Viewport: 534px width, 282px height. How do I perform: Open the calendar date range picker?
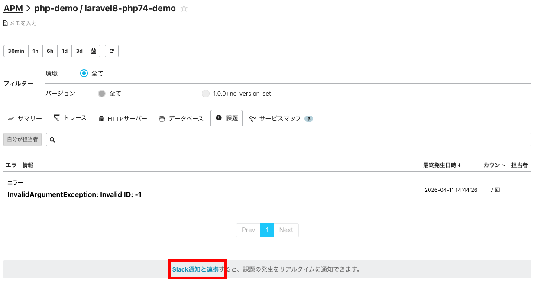pyautogui.click(x=94, y=51)
